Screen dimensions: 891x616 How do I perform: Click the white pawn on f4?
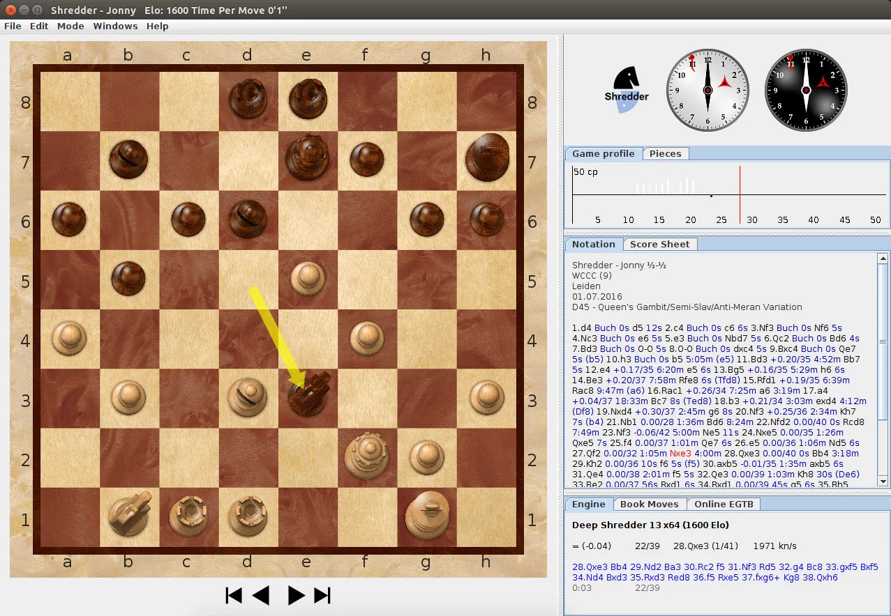(x=366, y=337)
